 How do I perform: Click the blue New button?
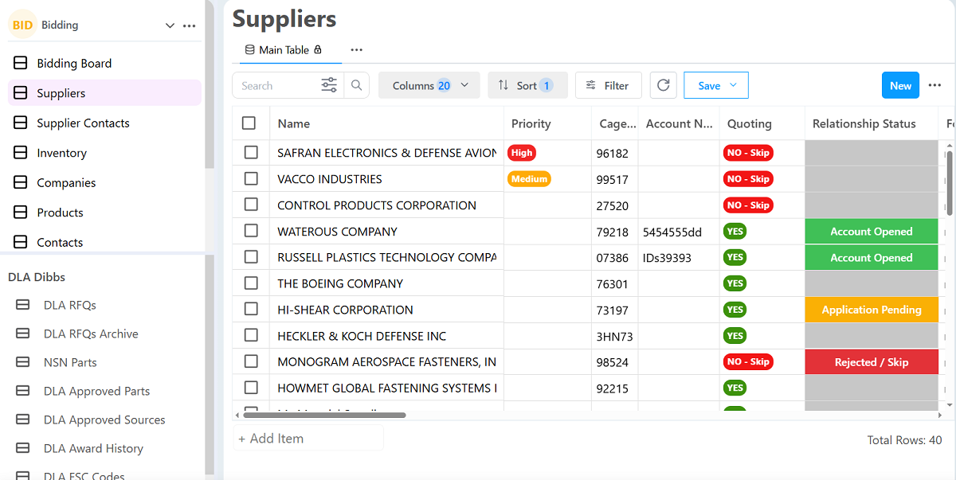click(900, 85)
